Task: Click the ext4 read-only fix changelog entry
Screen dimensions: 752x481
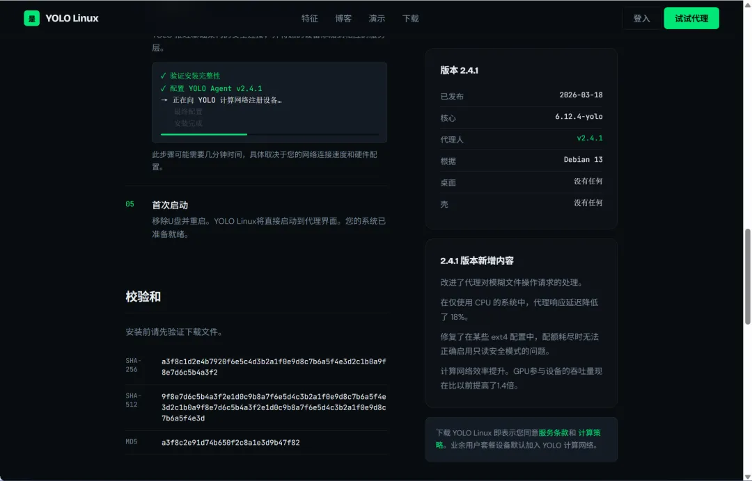Action: click(519, 343)
